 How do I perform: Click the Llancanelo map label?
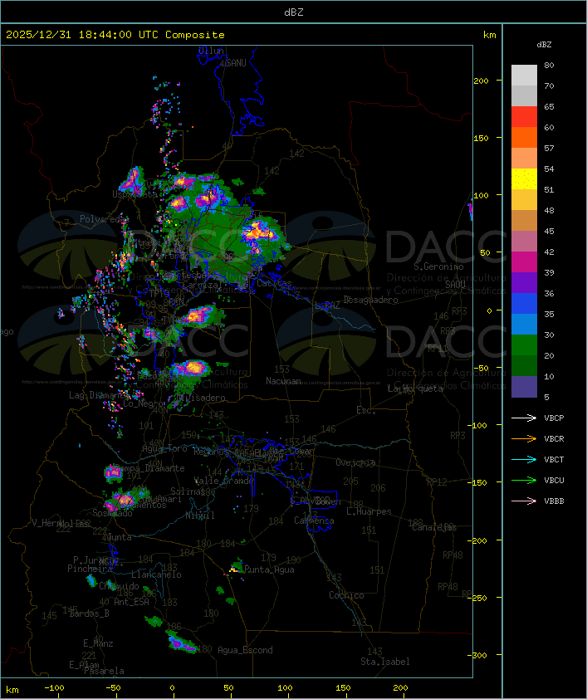(156, 575)
